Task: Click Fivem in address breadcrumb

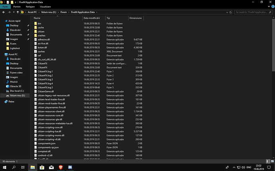Action: (63, 12)
